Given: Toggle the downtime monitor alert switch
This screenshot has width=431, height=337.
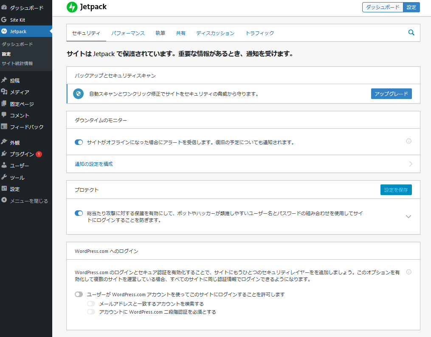Looking at the screenshot, I should point(79,142).
